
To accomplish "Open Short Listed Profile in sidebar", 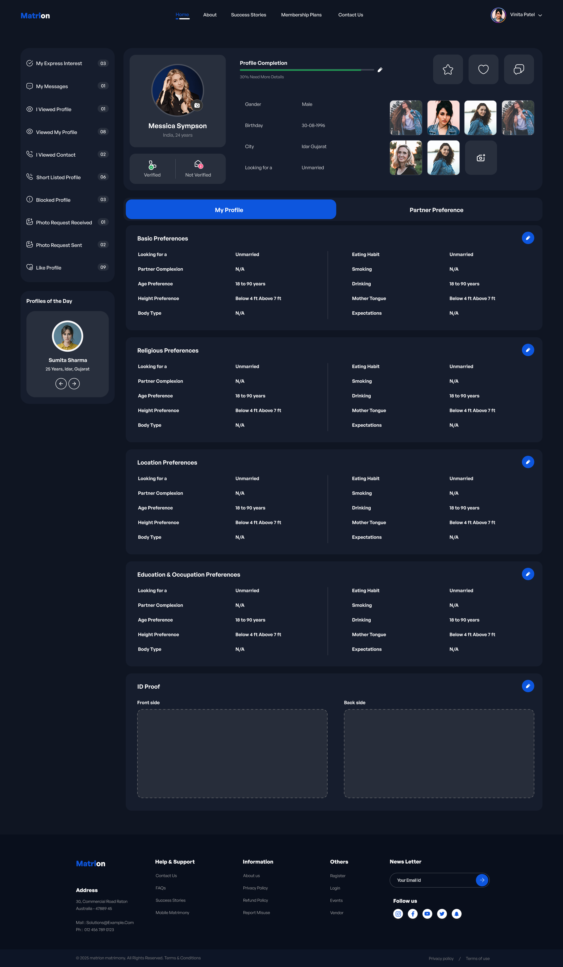I will (67, 177).
